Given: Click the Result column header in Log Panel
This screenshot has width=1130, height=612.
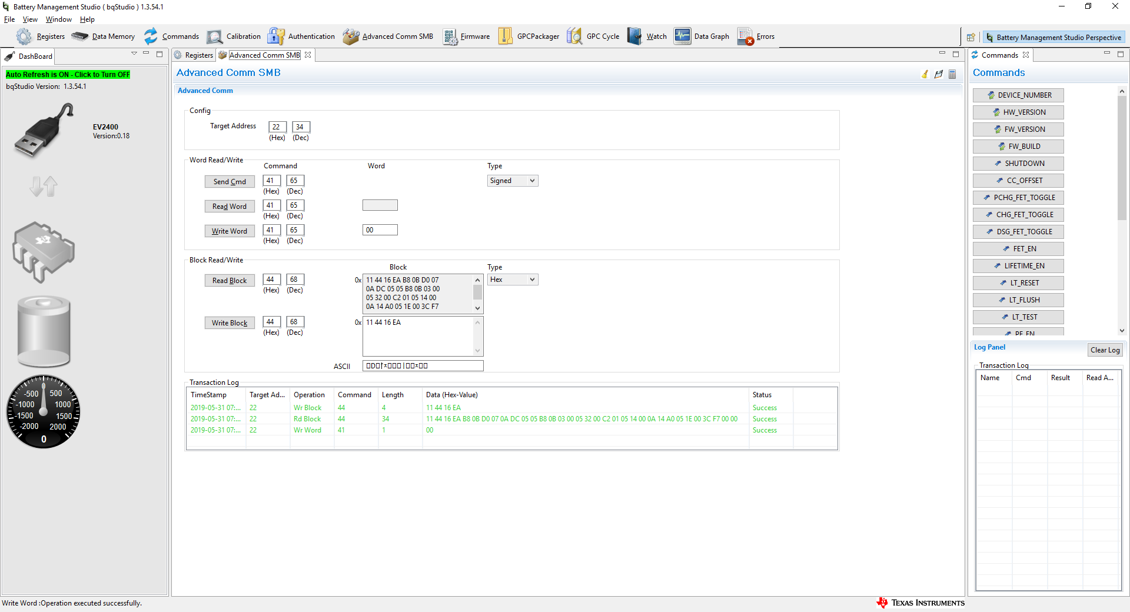Looking at the screenshot, I should click(x=1065, y=378).
